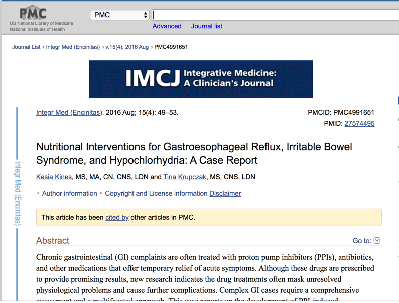Click the article title text
Viewport: 399px width, 303px height.
pos(194,153)
